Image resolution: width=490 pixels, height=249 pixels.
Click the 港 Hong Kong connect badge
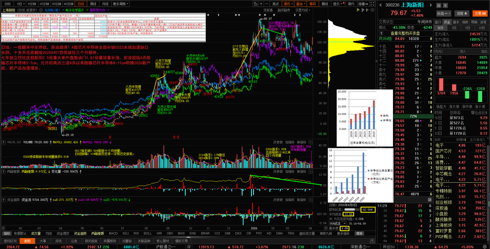point(445,5)
